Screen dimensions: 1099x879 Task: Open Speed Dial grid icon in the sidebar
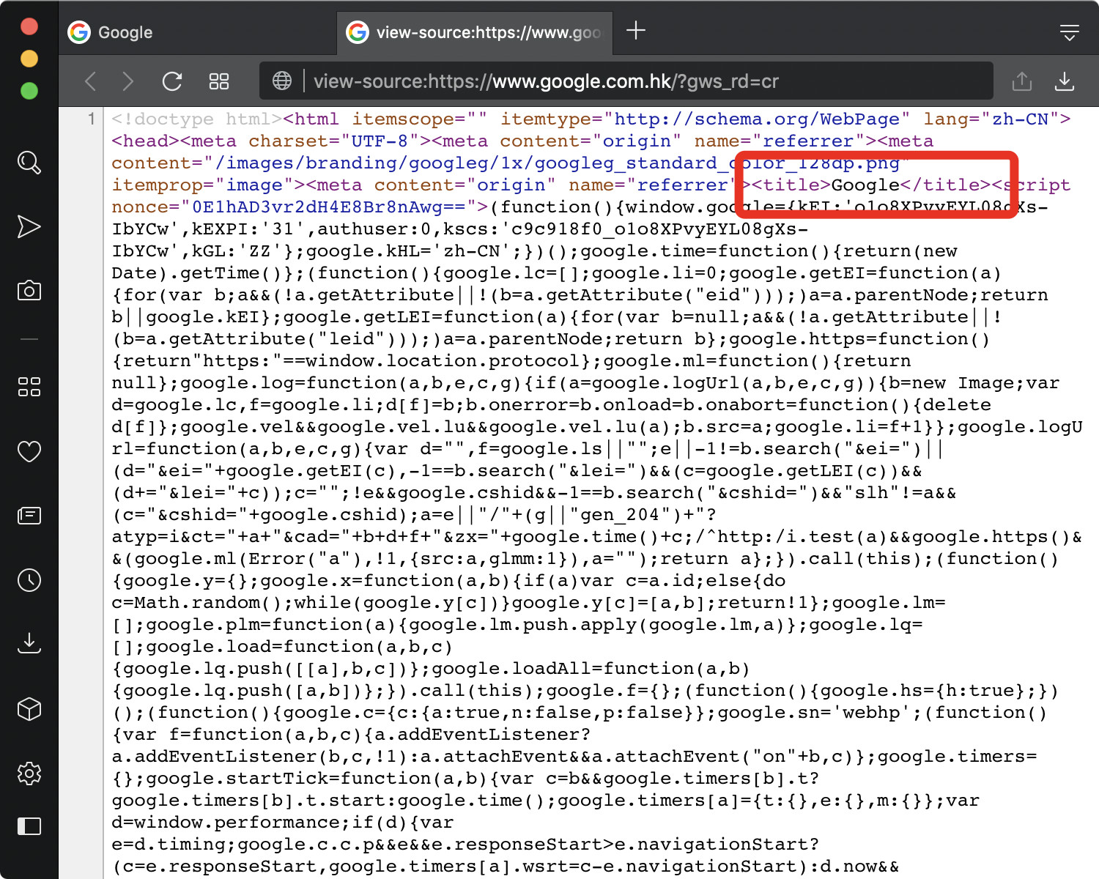pyautogui.click(x=29, y=387)
